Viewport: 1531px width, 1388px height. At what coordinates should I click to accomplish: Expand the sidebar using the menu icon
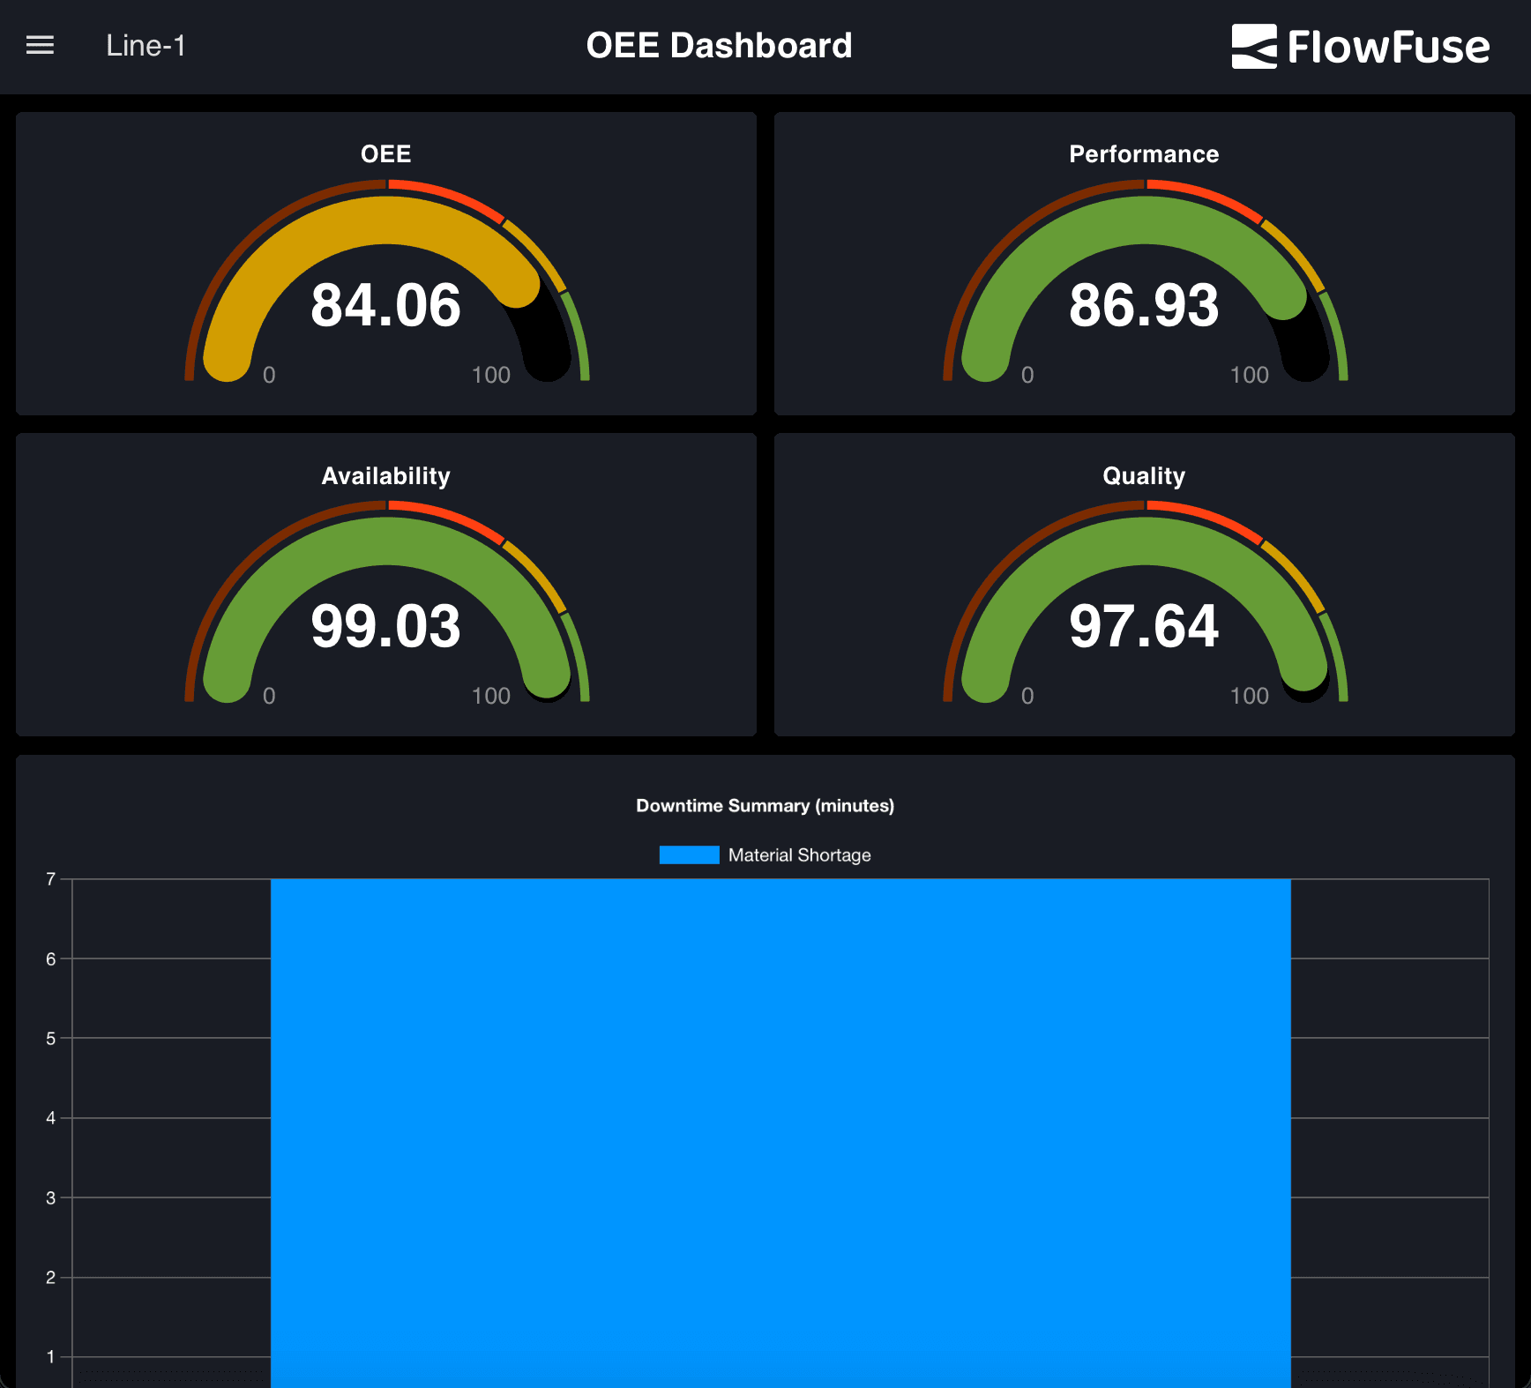tap(40, 45)
